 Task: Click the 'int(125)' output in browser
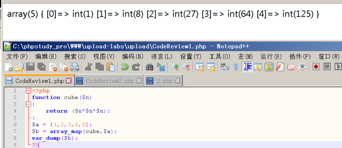pyautogui.click(x=298, y=15)
